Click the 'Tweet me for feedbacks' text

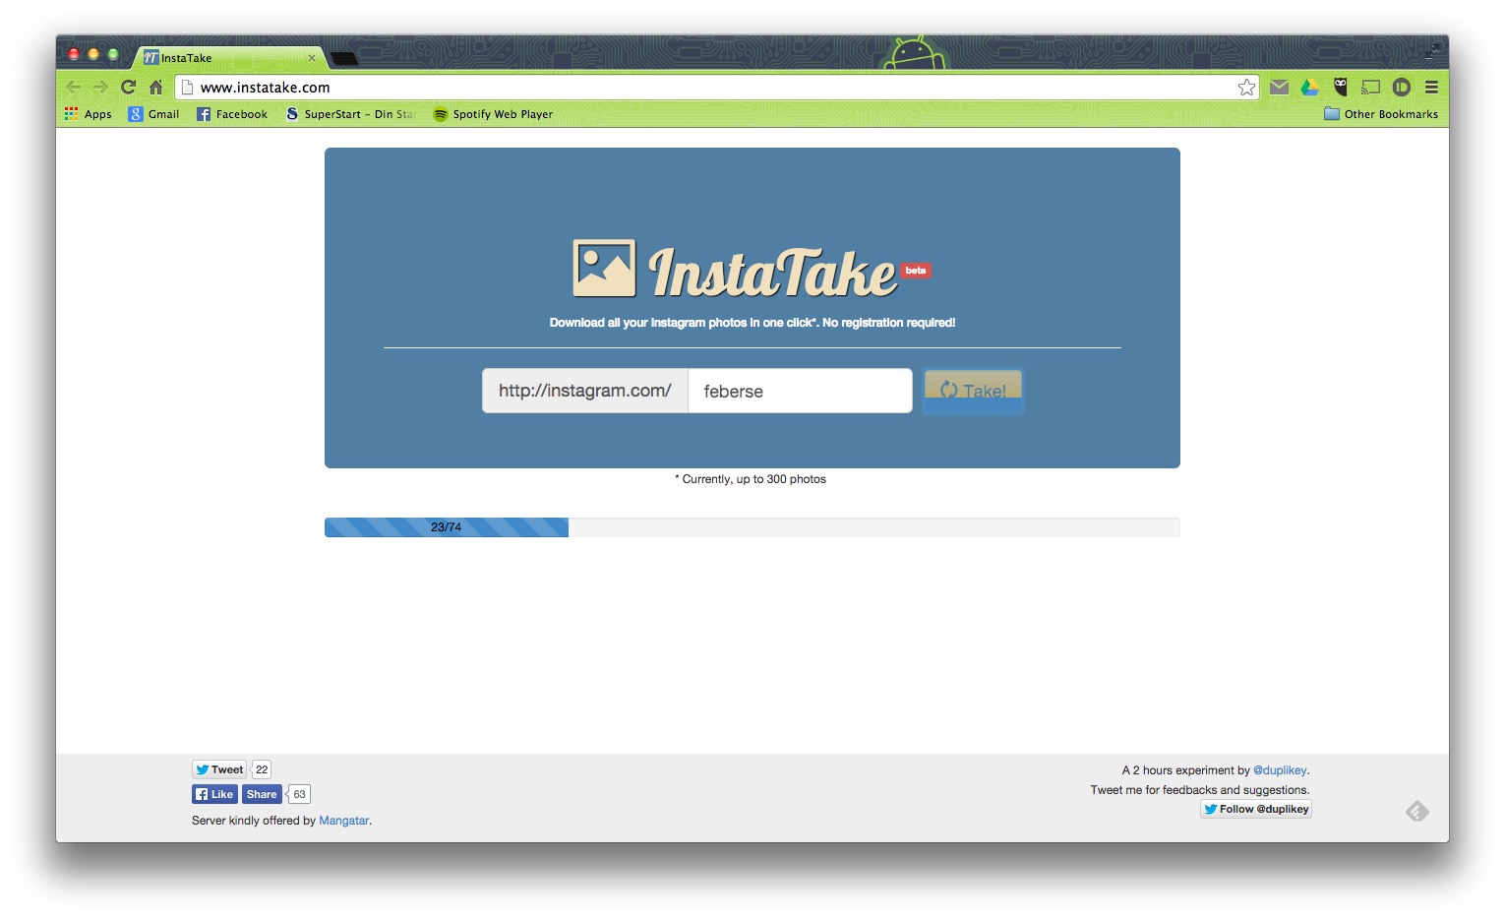click(x=1200, y=790)
